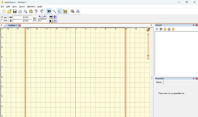The width and height of the screenshot is (198, 117).
Task: Select the inch unit radio button
Action: click(x=2, y=20)
